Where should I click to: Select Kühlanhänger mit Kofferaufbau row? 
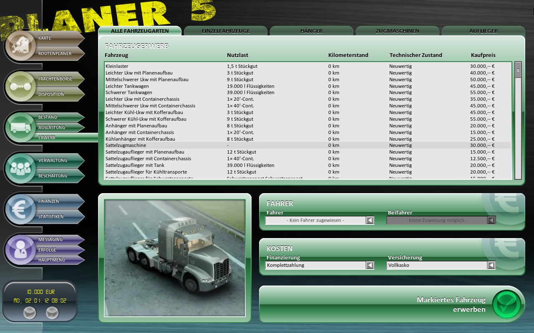coord(308,139)
